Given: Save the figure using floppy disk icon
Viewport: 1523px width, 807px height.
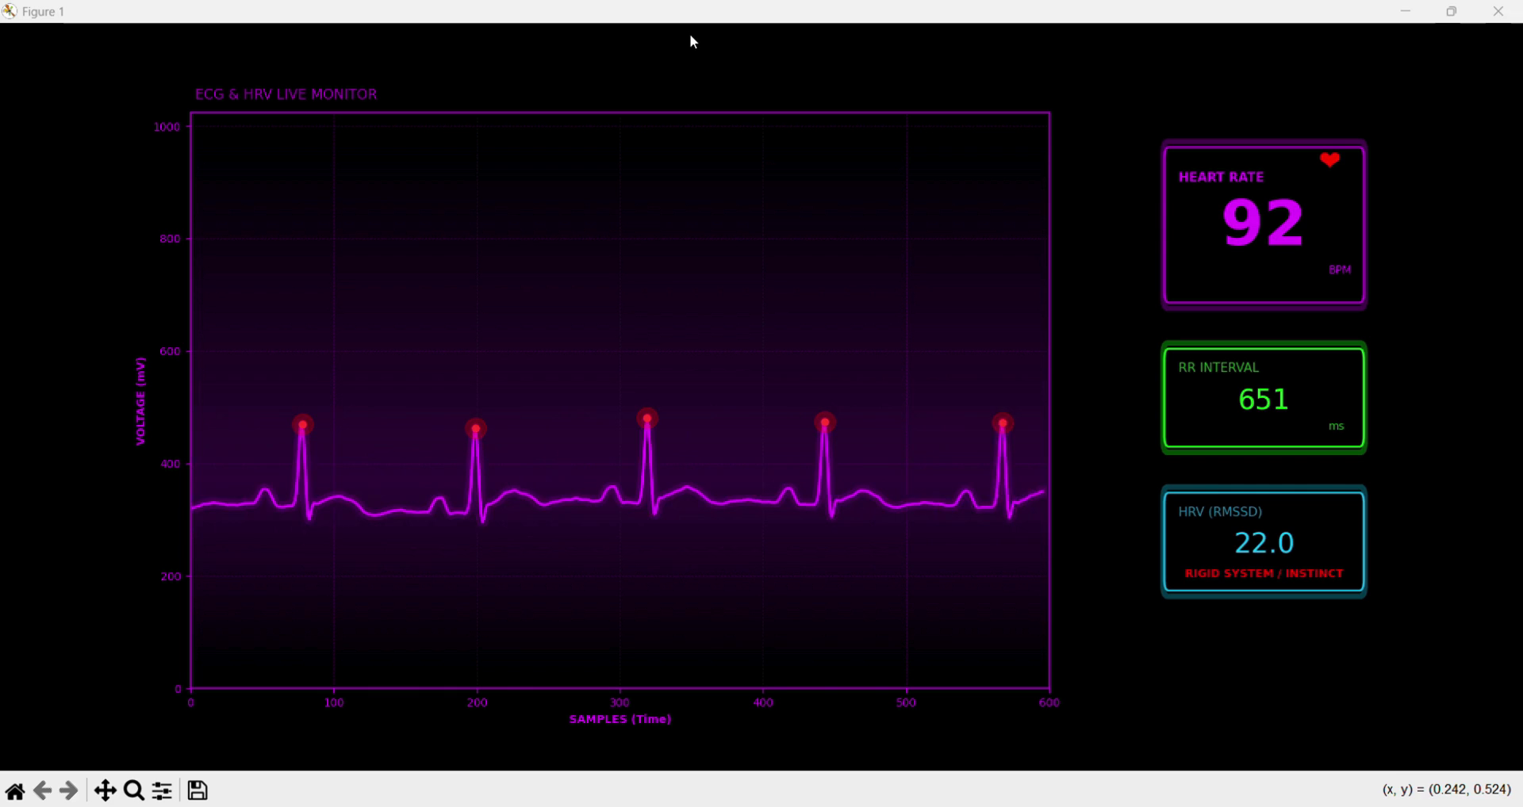Looking at the screenshot, I should coord(198,790).
